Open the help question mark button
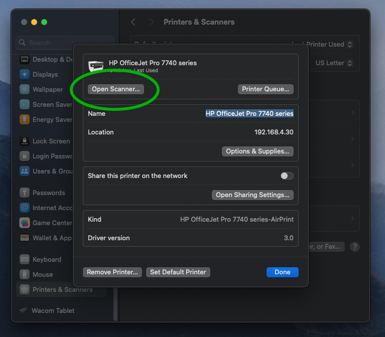This screenshot has width=385, height=337. 355,247
